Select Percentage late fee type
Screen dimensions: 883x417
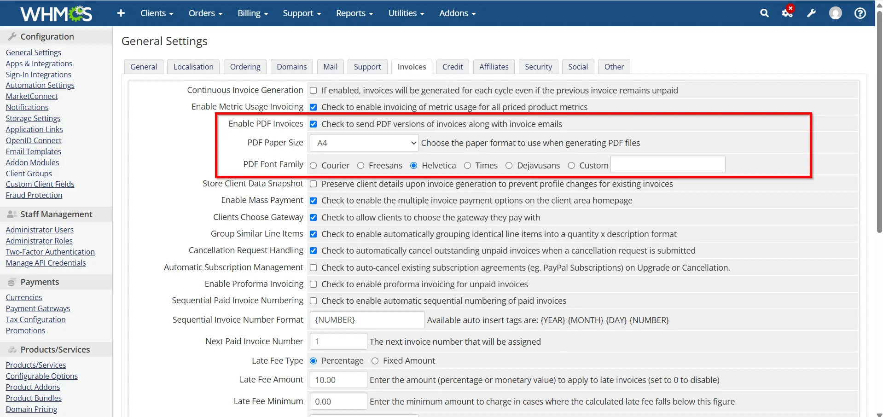(x=314, y=361)
